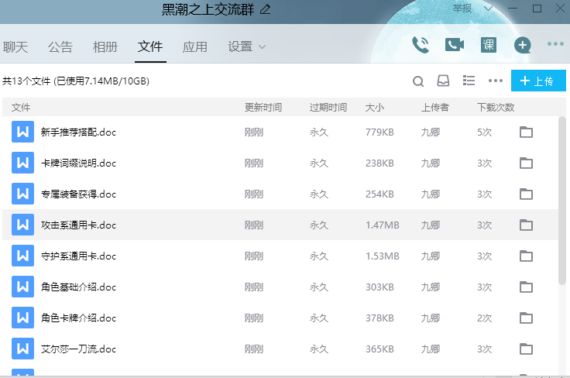Sort by 文件 column header

(x=21, y=107)
